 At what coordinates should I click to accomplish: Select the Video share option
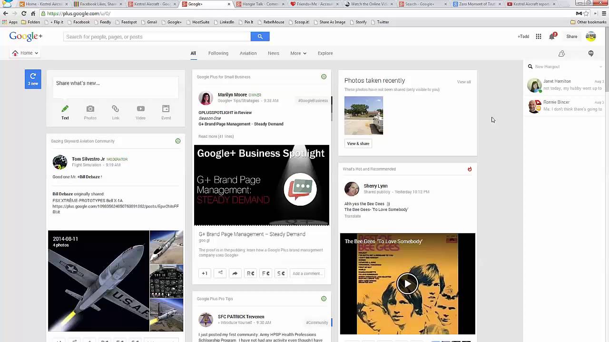pos(140,113)
